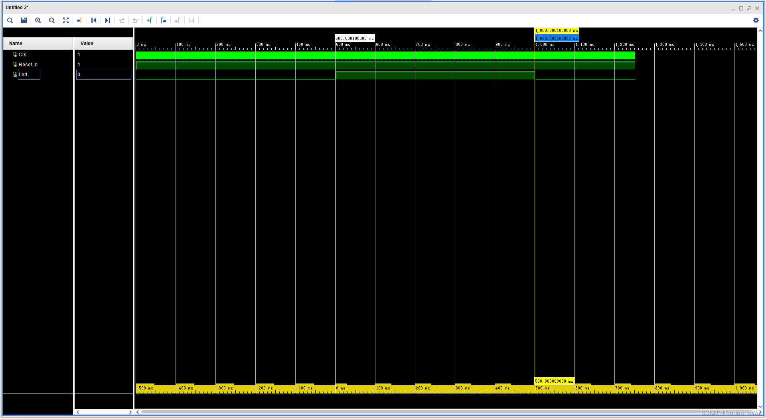Click the value panel right scroll arrow
Image resolution: width=766 pixels, height=419 pixels.
[x=130, y=412]
